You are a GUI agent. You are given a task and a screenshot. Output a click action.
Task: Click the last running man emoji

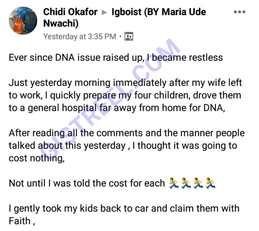point(210,183)
